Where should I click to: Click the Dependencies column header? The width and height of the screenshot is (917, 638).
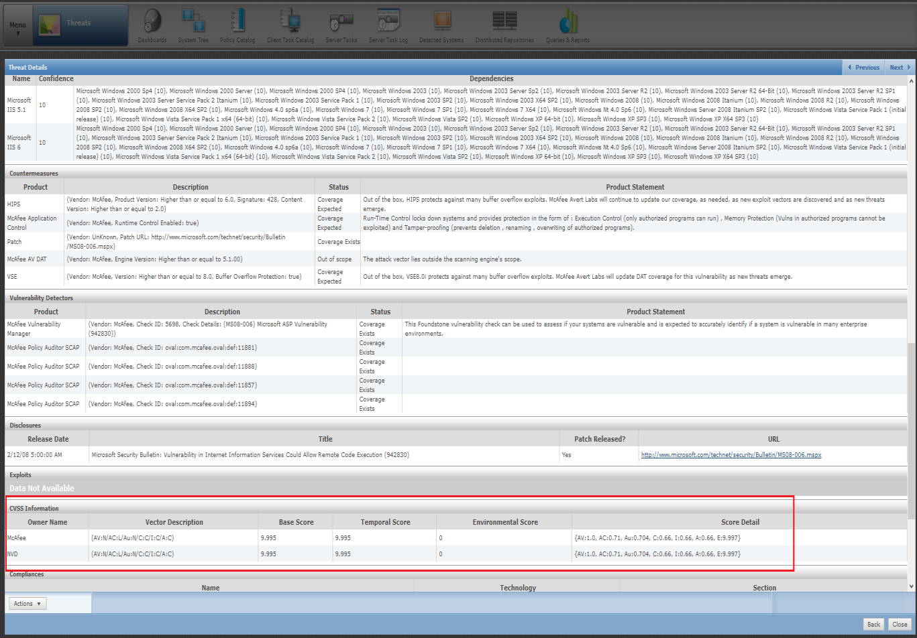click(x=491, y=78)
